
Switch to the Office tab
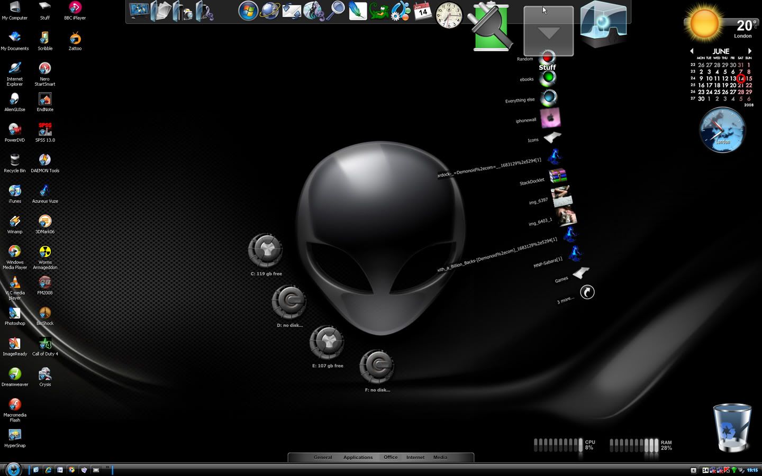(x=391, y=457)
